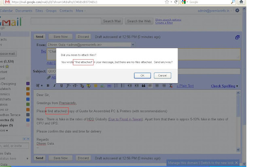Viewport: 259px width, 167px height.
Task: Remove formatting with the Tx icon
Action: [x=171, y=86]
